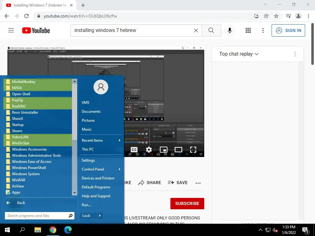Image resolution: width=315 pixels, height=236 pixels.
Task: Open a new Chrome tab
Action: click(83, 5)
